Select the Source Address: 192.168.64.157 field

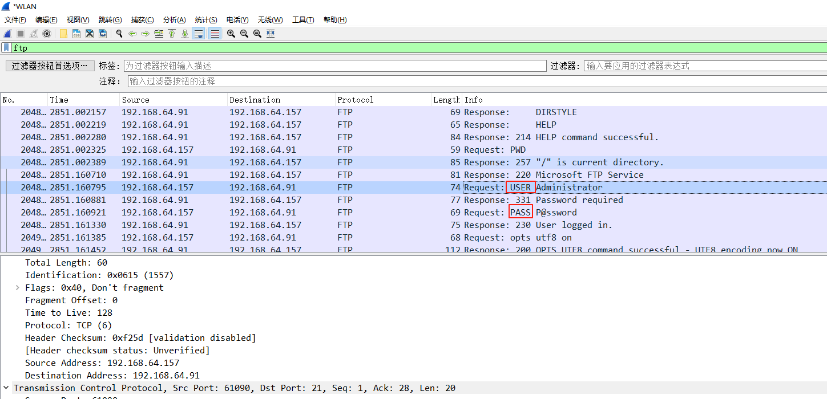[x=102, y=363]
